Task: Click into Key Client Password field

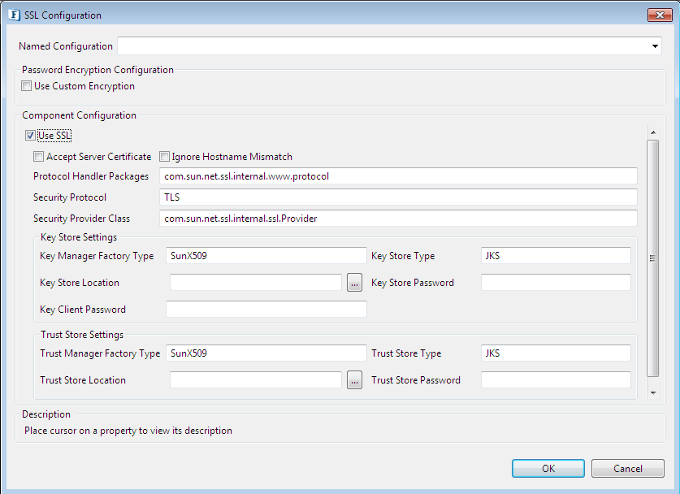Action: [266, 310]
